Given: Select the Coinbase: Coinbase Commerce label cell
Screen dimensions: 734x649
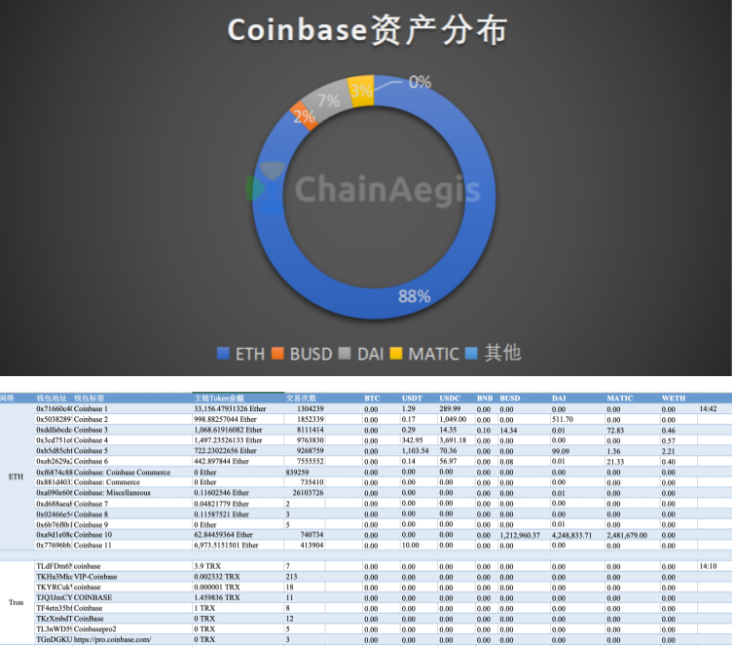Looking at the screenshot, I should tap(132, 473).
